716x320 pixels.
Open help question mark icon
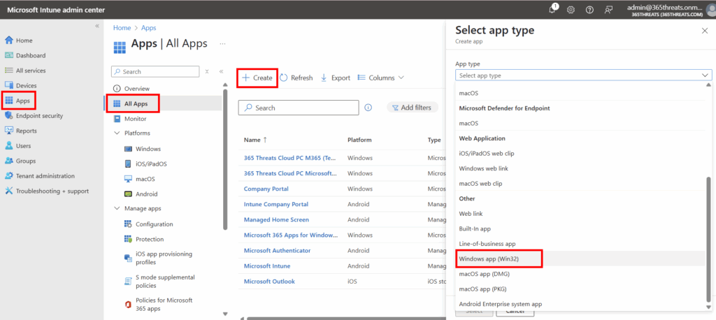(589, 10)
